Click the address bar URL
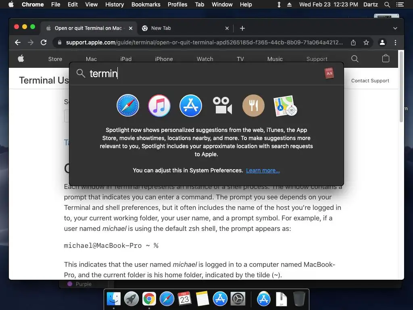The width and height of the screenshot is (413, 310). [x=204, y=42]
